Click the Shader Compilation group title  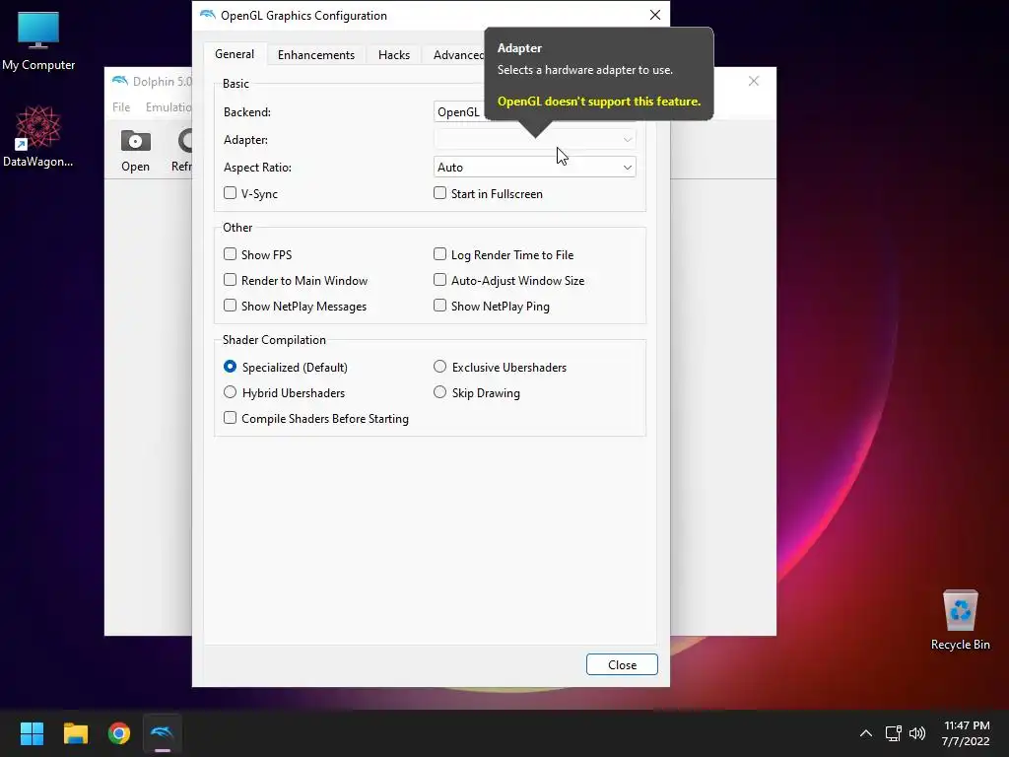click(x=274, y=340)
